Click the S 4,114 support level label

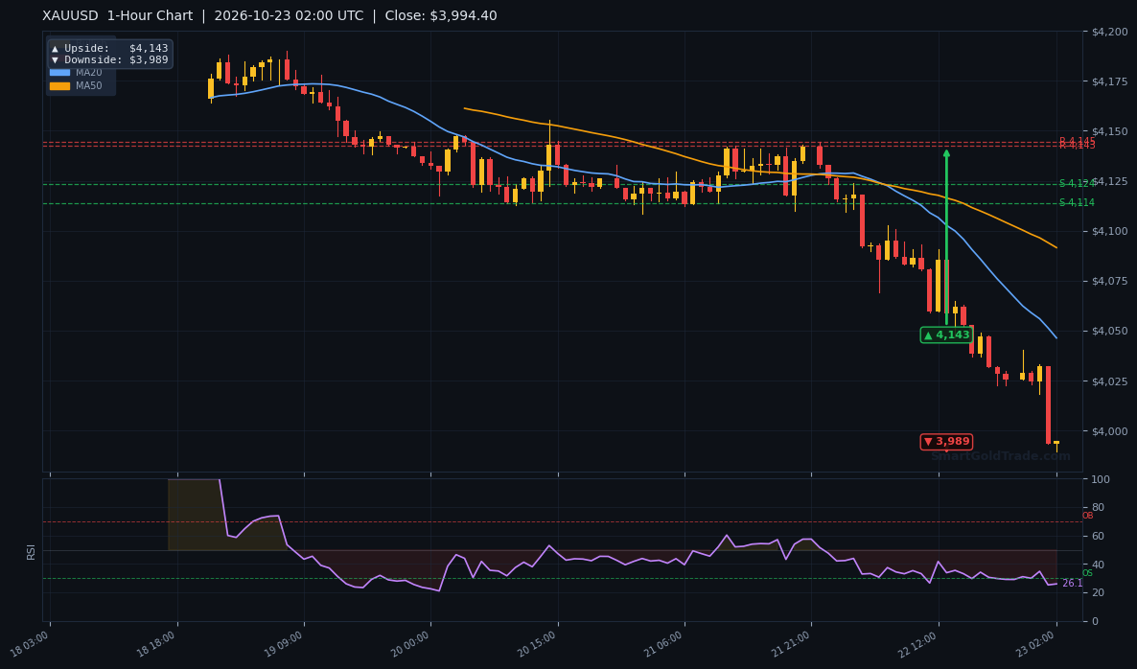click(1077, 203)
